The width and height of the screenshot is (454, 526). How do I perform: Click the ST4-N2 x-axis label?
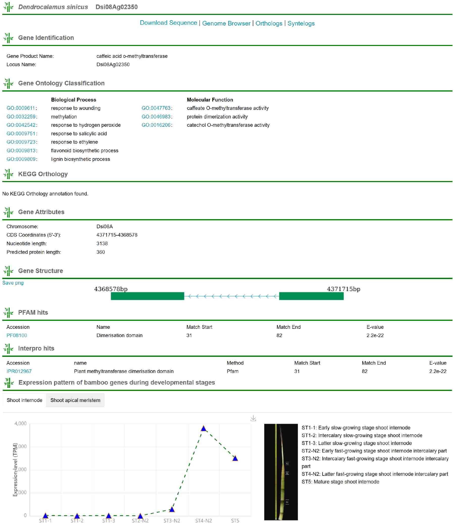pos(203,521)
